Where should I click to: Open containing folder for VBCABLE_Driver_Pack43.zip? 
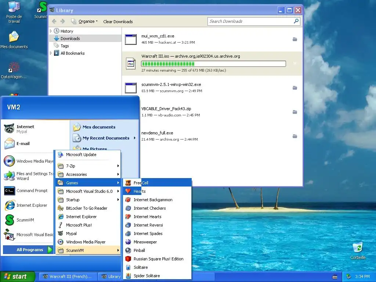tap(295, 112)
